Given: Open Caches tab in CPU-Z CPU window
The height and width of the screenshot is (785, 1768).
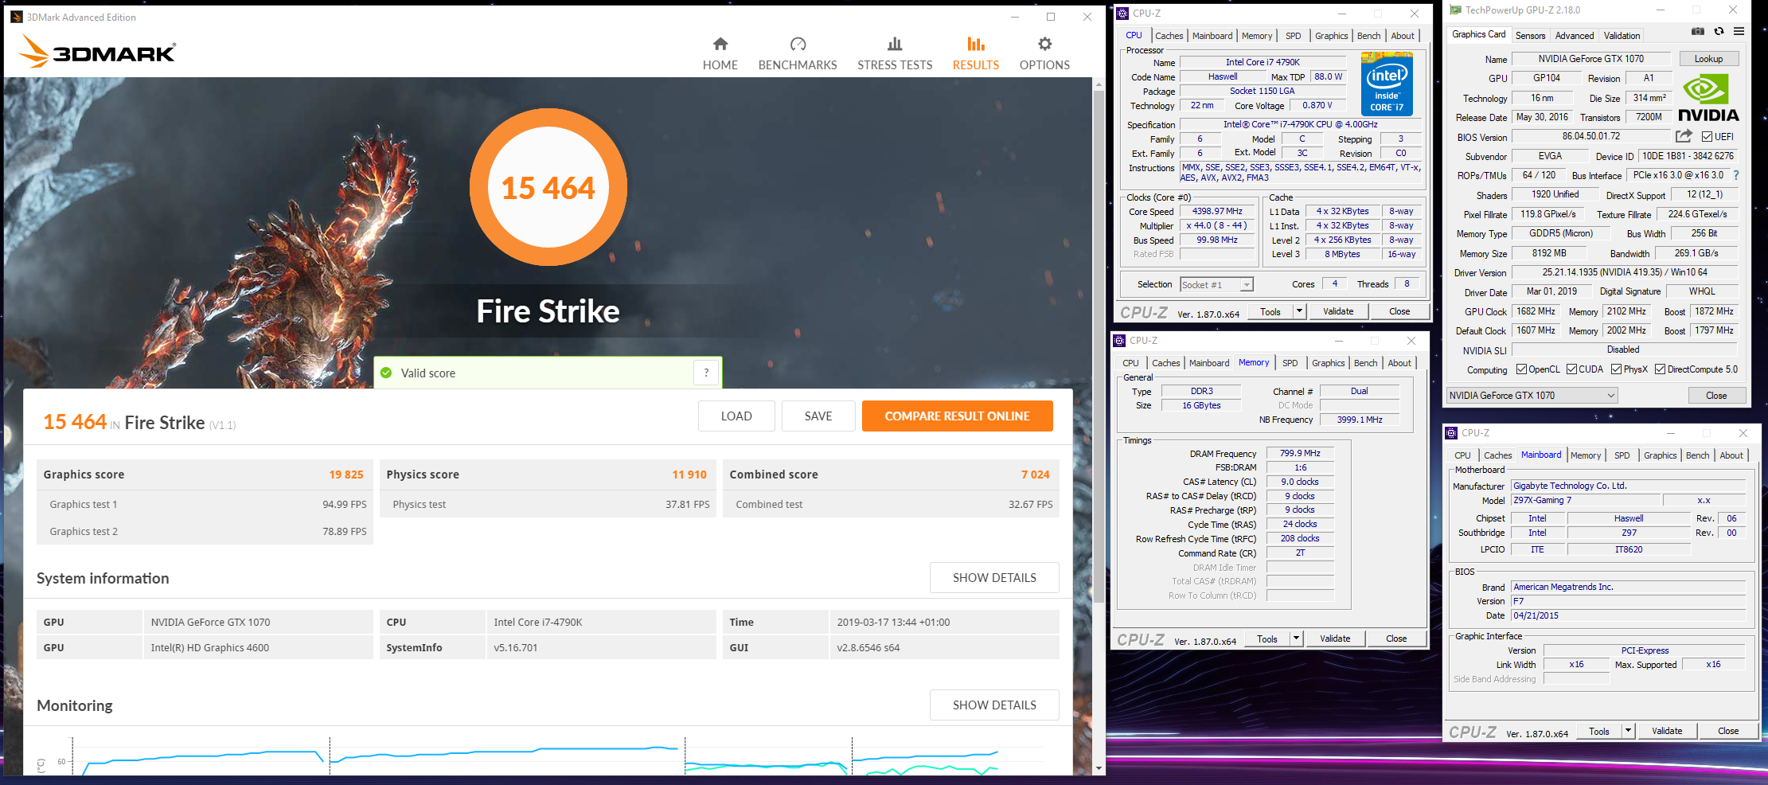Looking at the screenshot, I should coord(1169,36).
